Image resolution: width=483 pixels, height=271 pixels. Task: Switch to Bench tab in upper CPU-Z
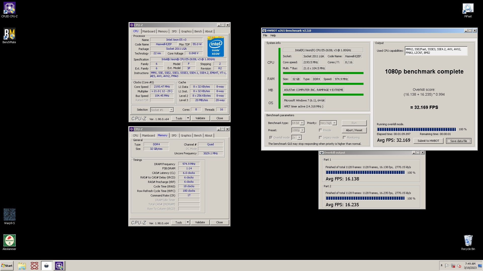click(x=198, y=31)
